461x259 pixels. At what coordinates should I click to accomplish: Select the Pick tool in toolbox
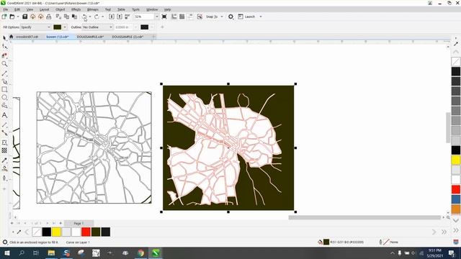pos(4,38)
